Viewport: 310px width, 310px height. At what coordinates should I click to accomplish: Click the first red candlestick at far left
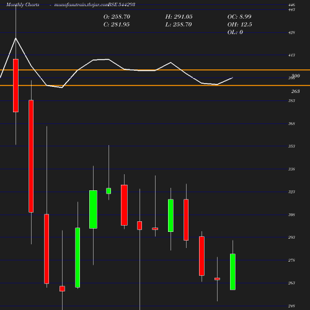15,86
